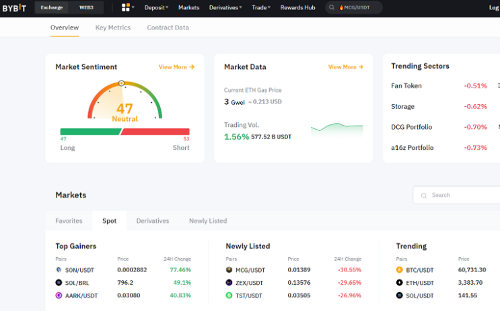
Task: Click the MCG/USDT pair name in Newly Listed
Action: pos(250,270)
